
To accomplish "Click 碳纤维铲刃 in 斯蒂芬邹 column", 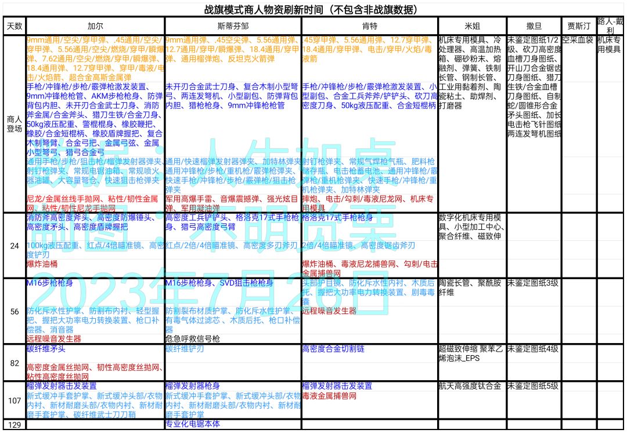I will point(185,348).
